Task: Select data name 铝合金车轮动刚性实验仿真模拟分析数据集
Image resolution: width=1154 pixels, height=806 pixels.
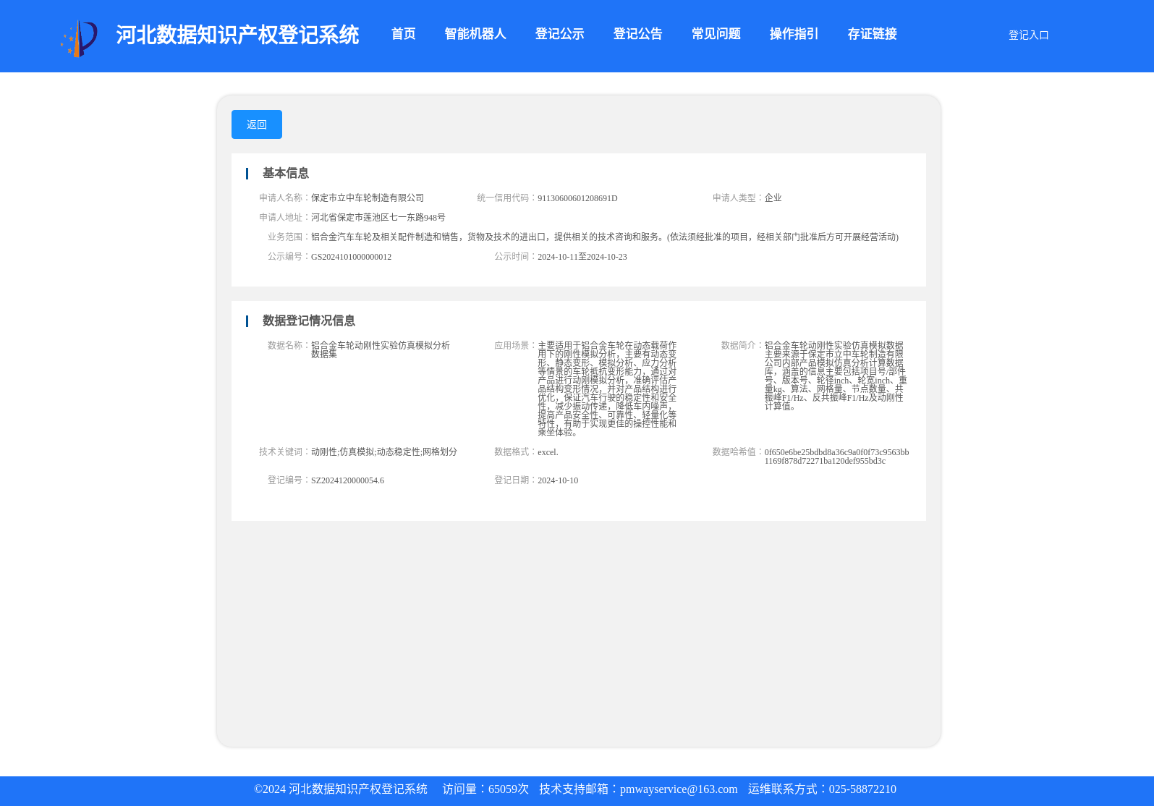Action: coord(381,349)
